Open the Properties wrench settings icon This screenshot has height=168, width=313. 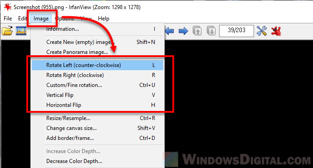coord(262,31)
